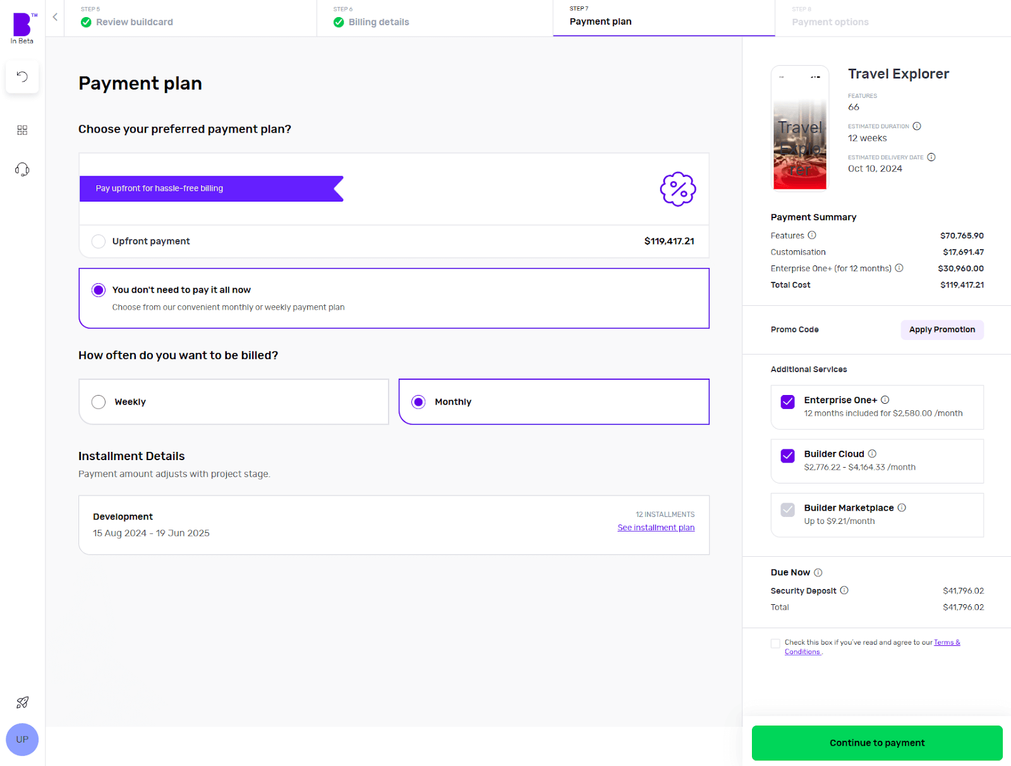Click the rocket icon in sidebar

click(22, 702)
